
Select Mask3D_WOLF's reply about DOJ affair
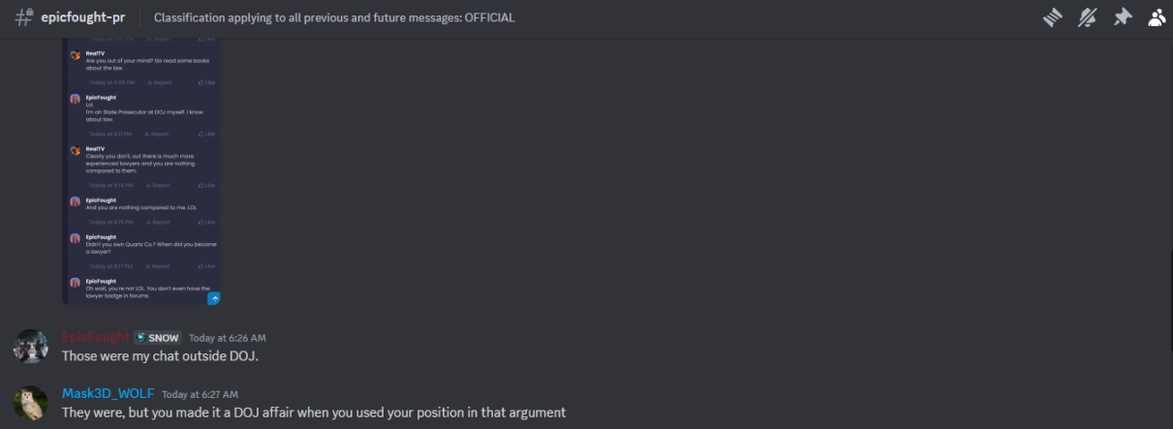pos(314,413)
